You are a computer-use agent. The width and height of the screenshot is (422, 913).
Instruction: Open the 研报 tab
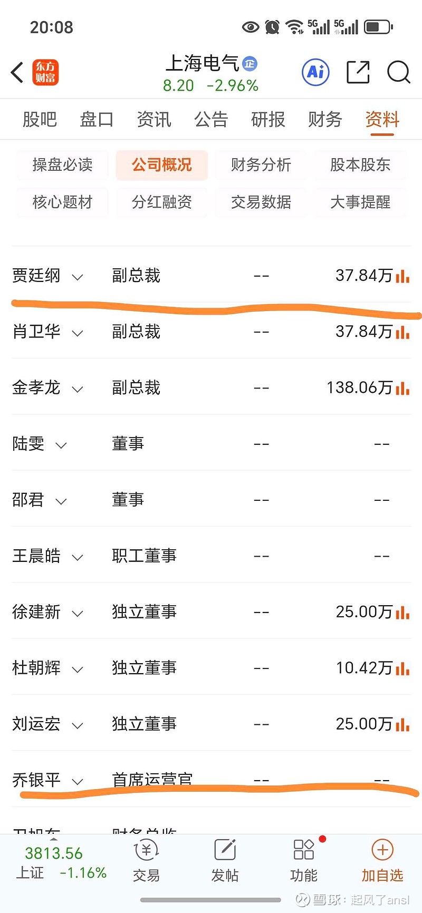(268, 120)
